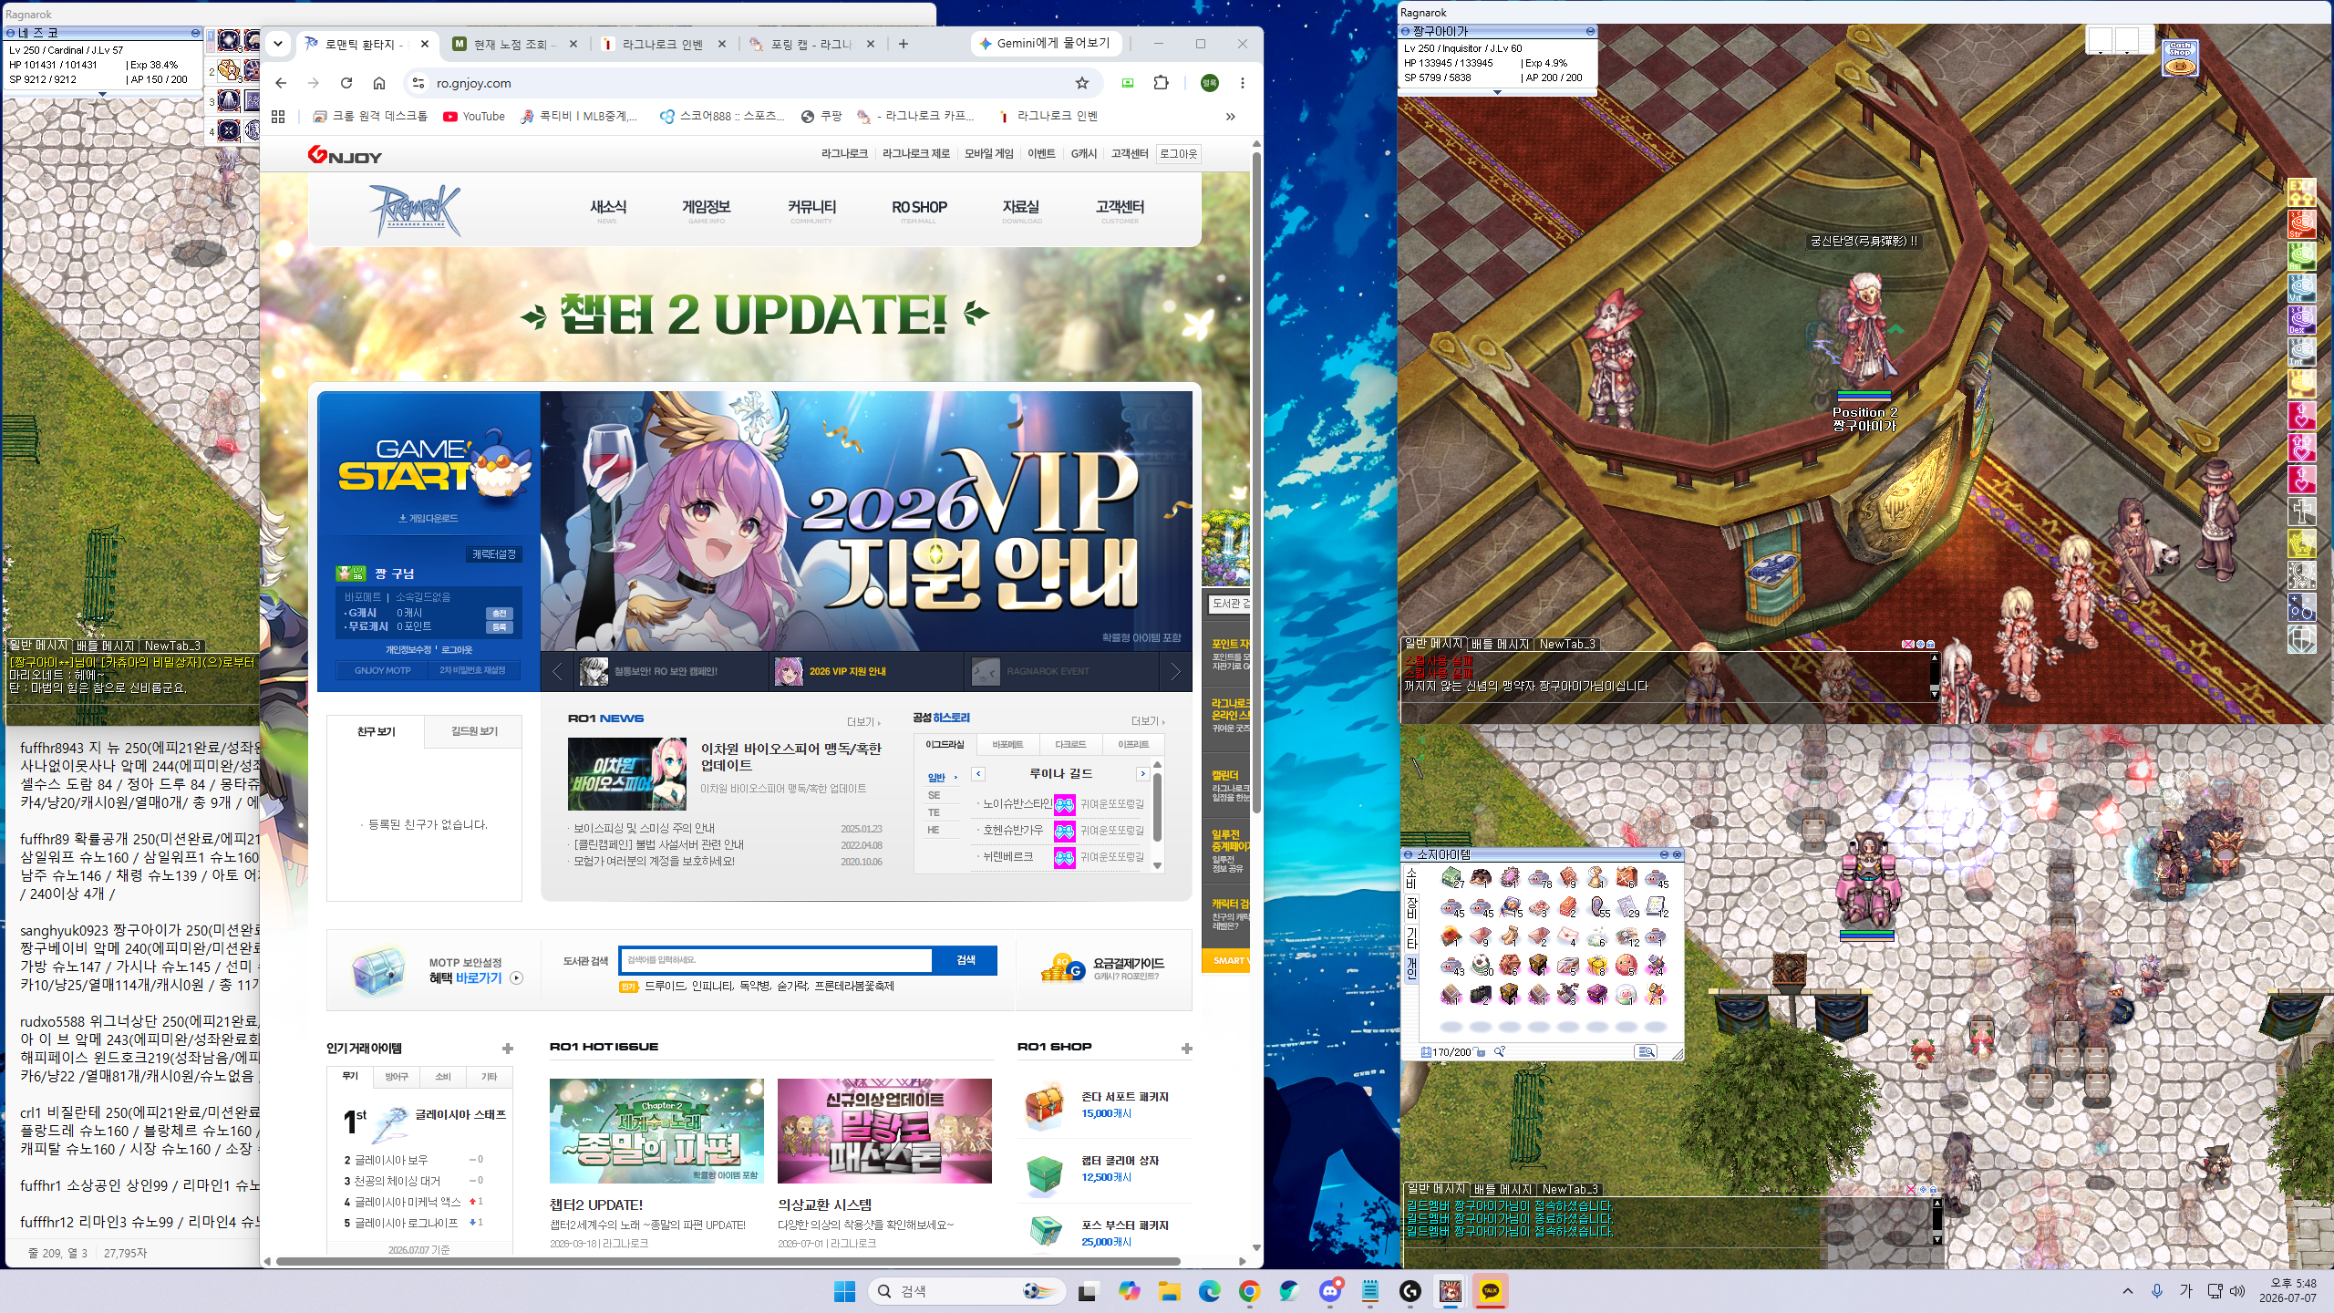The width and height of the screenshot is (2334, 1313).
Task: Click the guild list scrollbar in 공성 히스토리
Action: (1158, 807)
